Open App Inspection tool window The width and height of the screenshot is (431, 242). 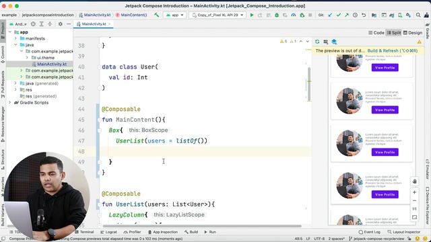163,232
